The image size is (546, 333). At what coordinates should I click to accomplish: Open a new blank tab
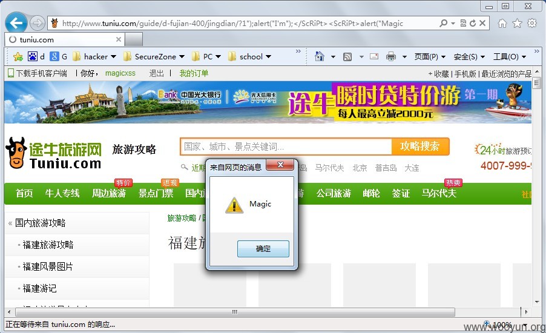[134, 39]
